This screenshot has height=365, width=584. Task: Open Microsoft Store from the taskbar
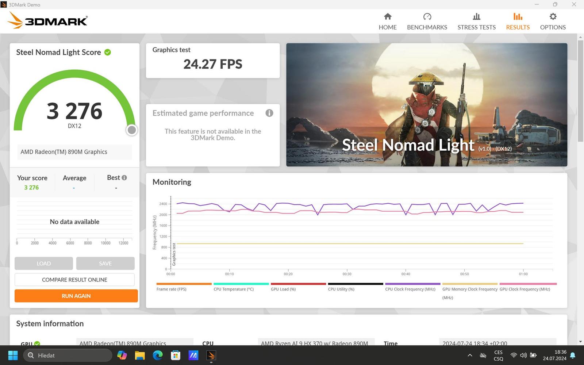(176, 355)
